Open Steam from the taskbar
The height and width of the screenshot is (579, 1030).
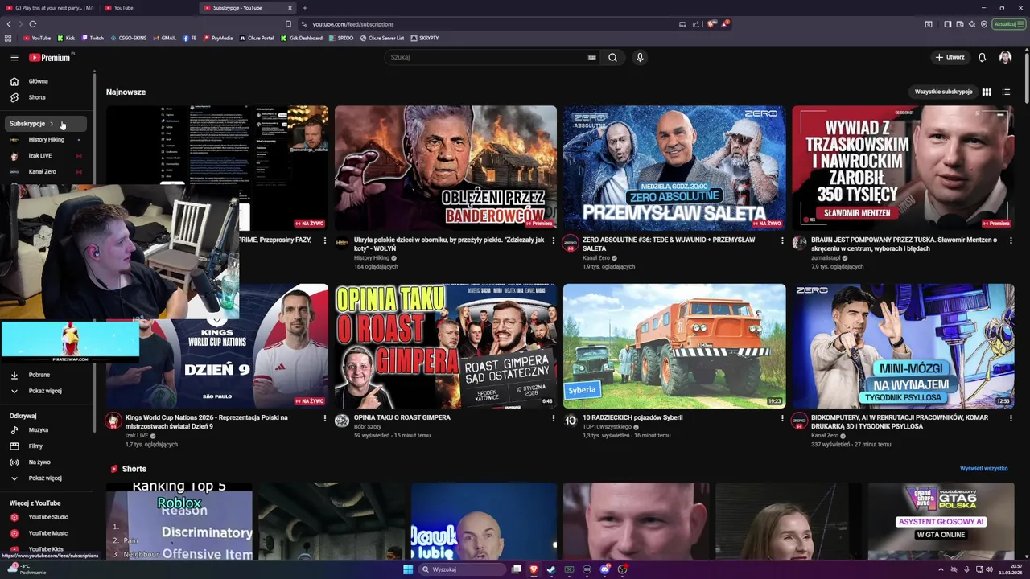pos(551,569)
